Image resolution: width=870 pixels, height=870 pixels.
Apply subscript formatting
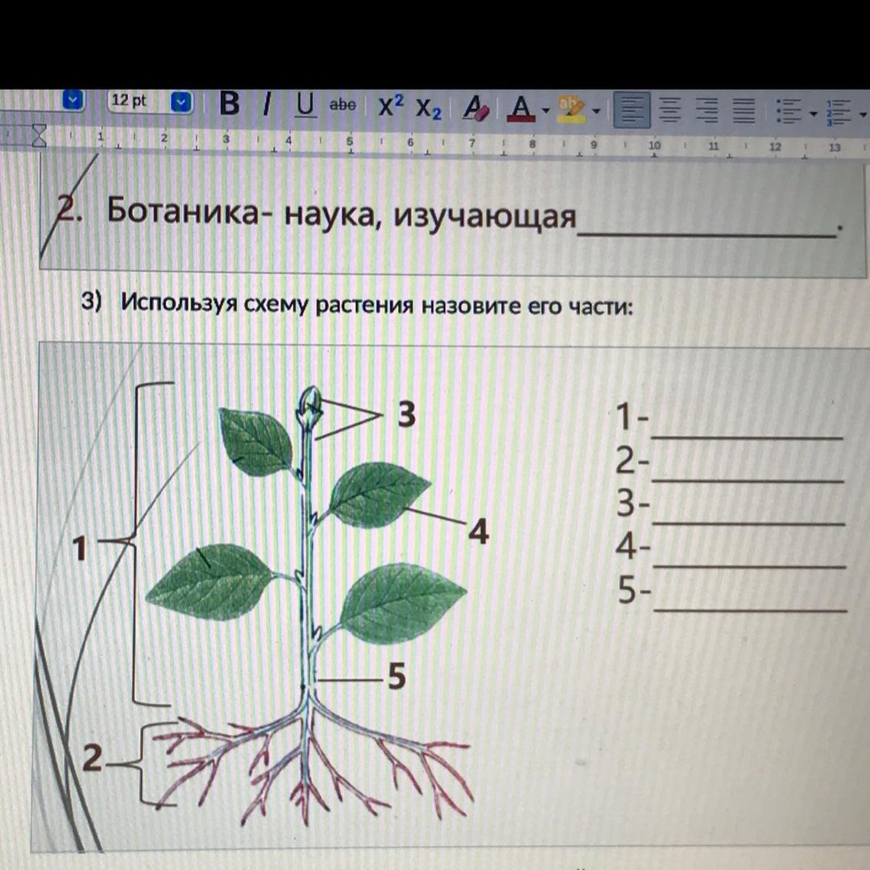429,109
